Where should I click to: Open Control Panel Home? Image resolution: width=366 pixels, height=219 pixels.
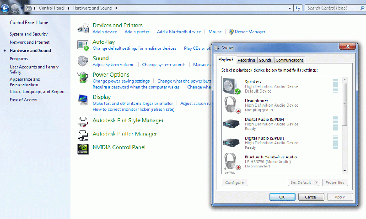[29, 22]
